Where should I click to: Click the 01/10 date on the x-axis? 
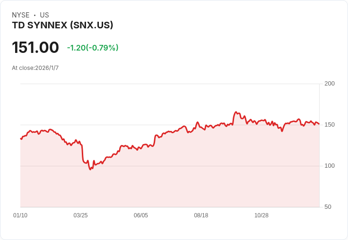click(x=20, y=215)
